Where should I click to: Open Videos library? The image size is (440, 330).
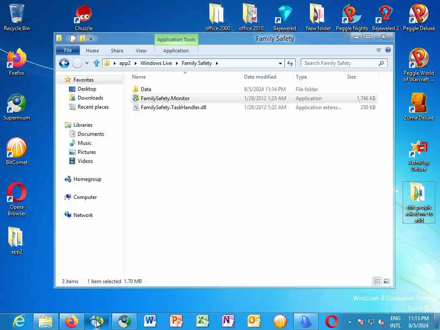pyautogui.click(x=85, y=161)
